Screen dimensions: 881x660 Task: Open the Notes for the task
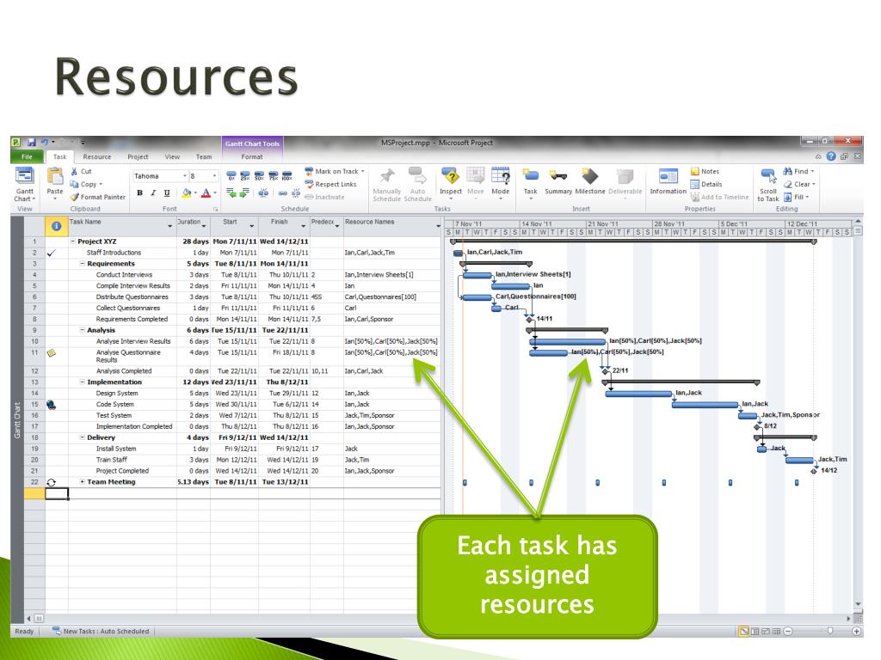705,171
